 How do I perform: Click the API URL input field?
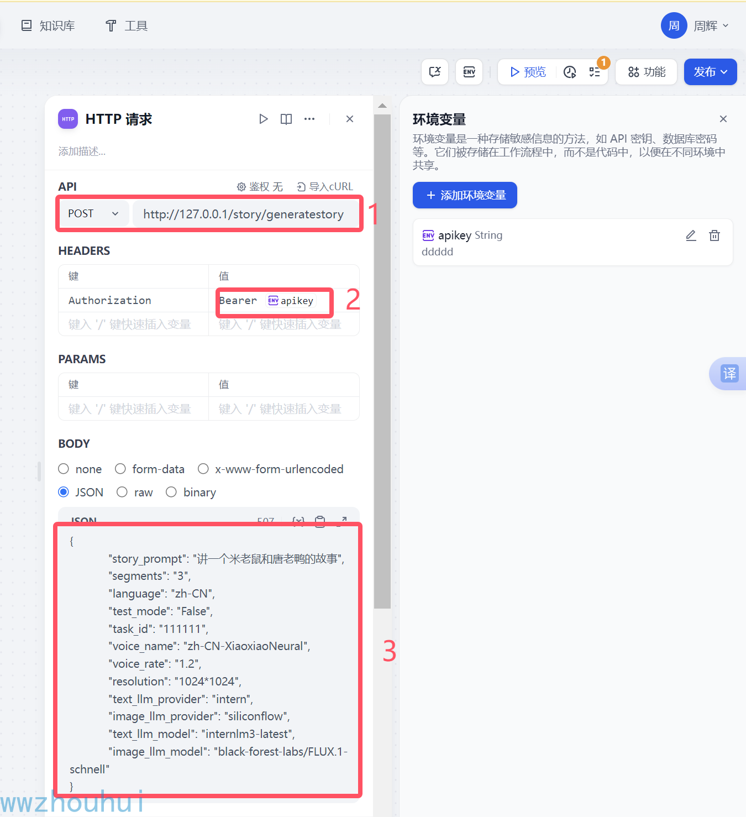point(244,214)
